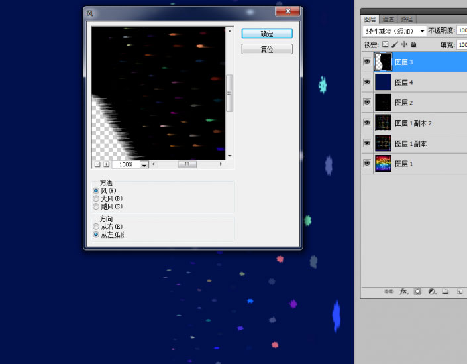Select the highlighted 图层 3 name

tap(404, 62)
